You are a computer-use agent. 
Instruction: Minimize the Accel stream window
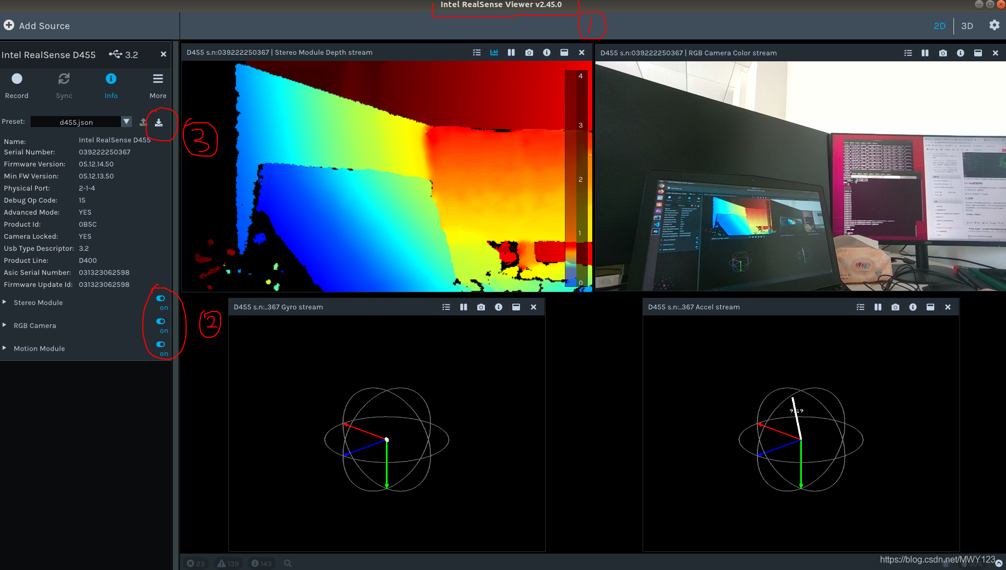(x=930, y=307)
